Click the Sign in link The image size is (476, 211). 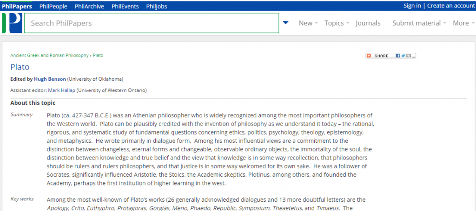pos(412,6)
